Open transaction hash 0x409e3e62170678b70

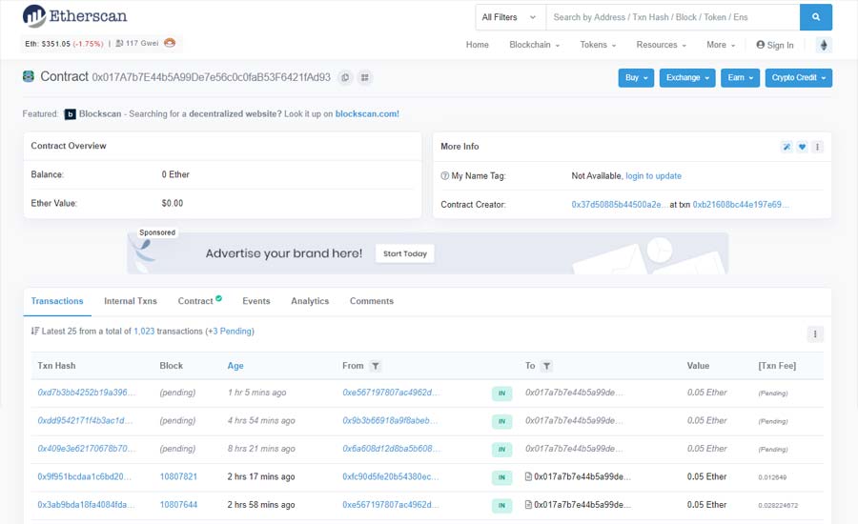[x=87, y=449]
